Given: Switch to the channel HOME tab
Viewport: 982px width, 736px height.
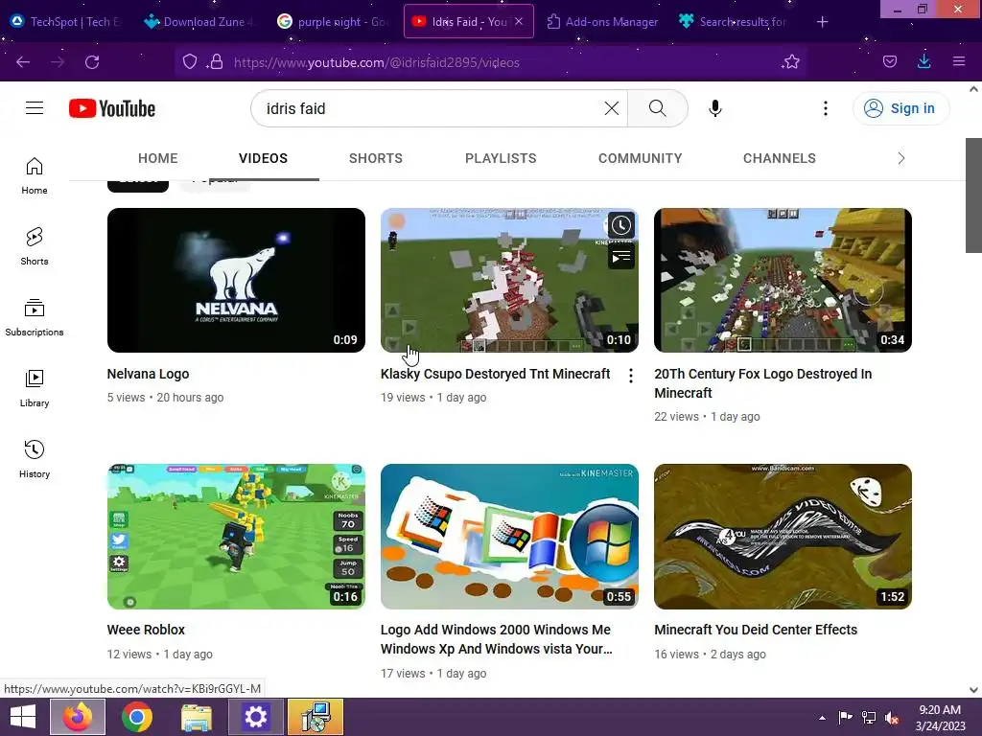Looking at the screenshot, I should tap(158, 158).
